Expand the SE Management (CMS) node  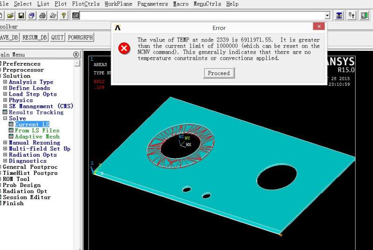(x=5, y=106)
